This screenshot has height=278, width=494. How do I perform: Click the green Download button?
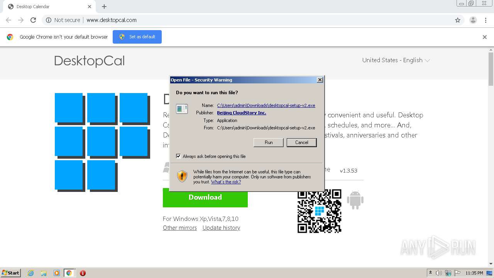[x=205, y=197]
